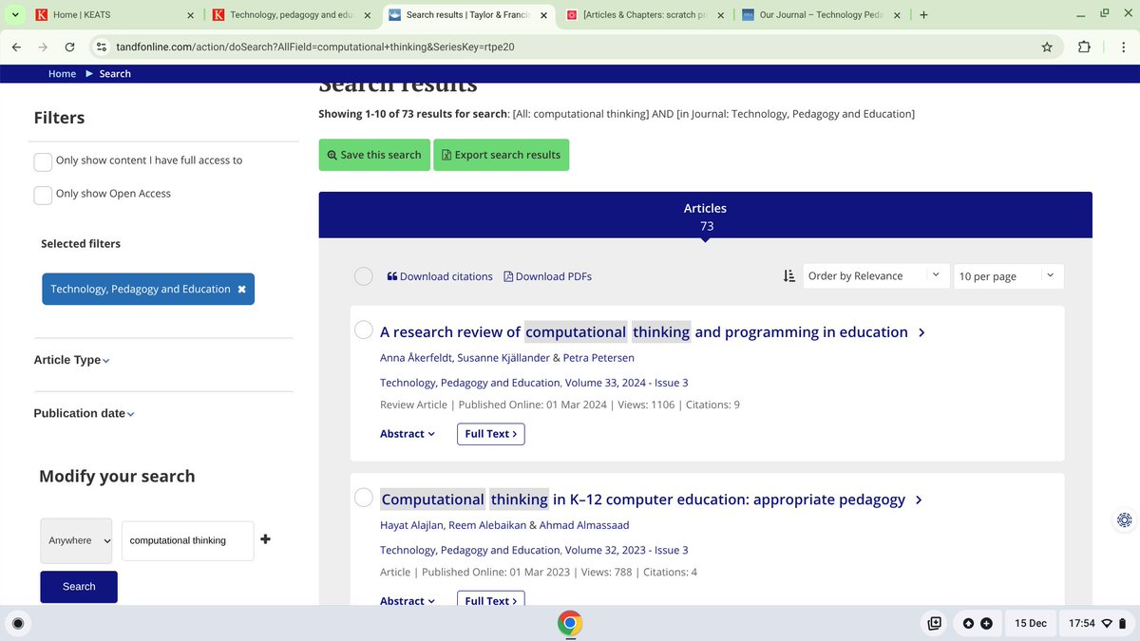Viewport: 1140px width, 641px height.
Task: Open the tab search dropdown arrow
Action: coord(14,15)
